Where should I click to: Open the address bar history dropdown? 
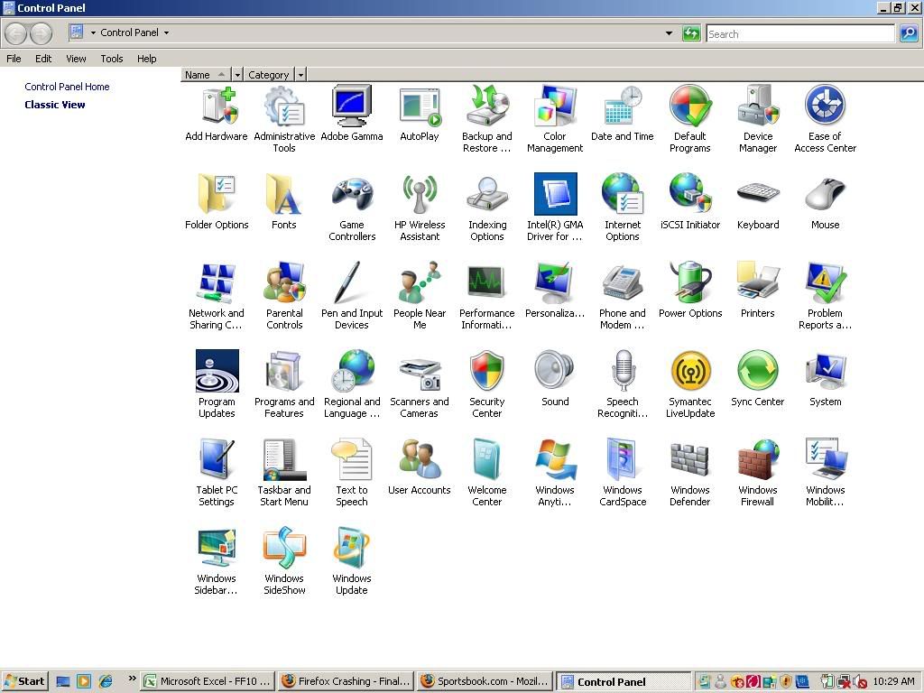pos(669,33)
